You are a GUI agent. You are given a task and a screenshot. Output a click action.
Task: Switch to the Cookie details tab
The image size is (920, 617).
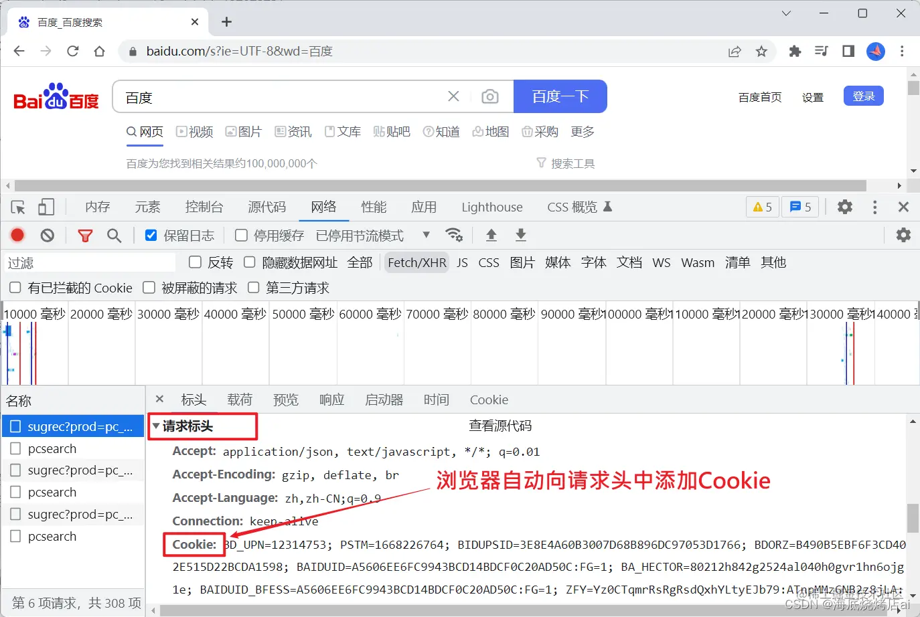489,400
